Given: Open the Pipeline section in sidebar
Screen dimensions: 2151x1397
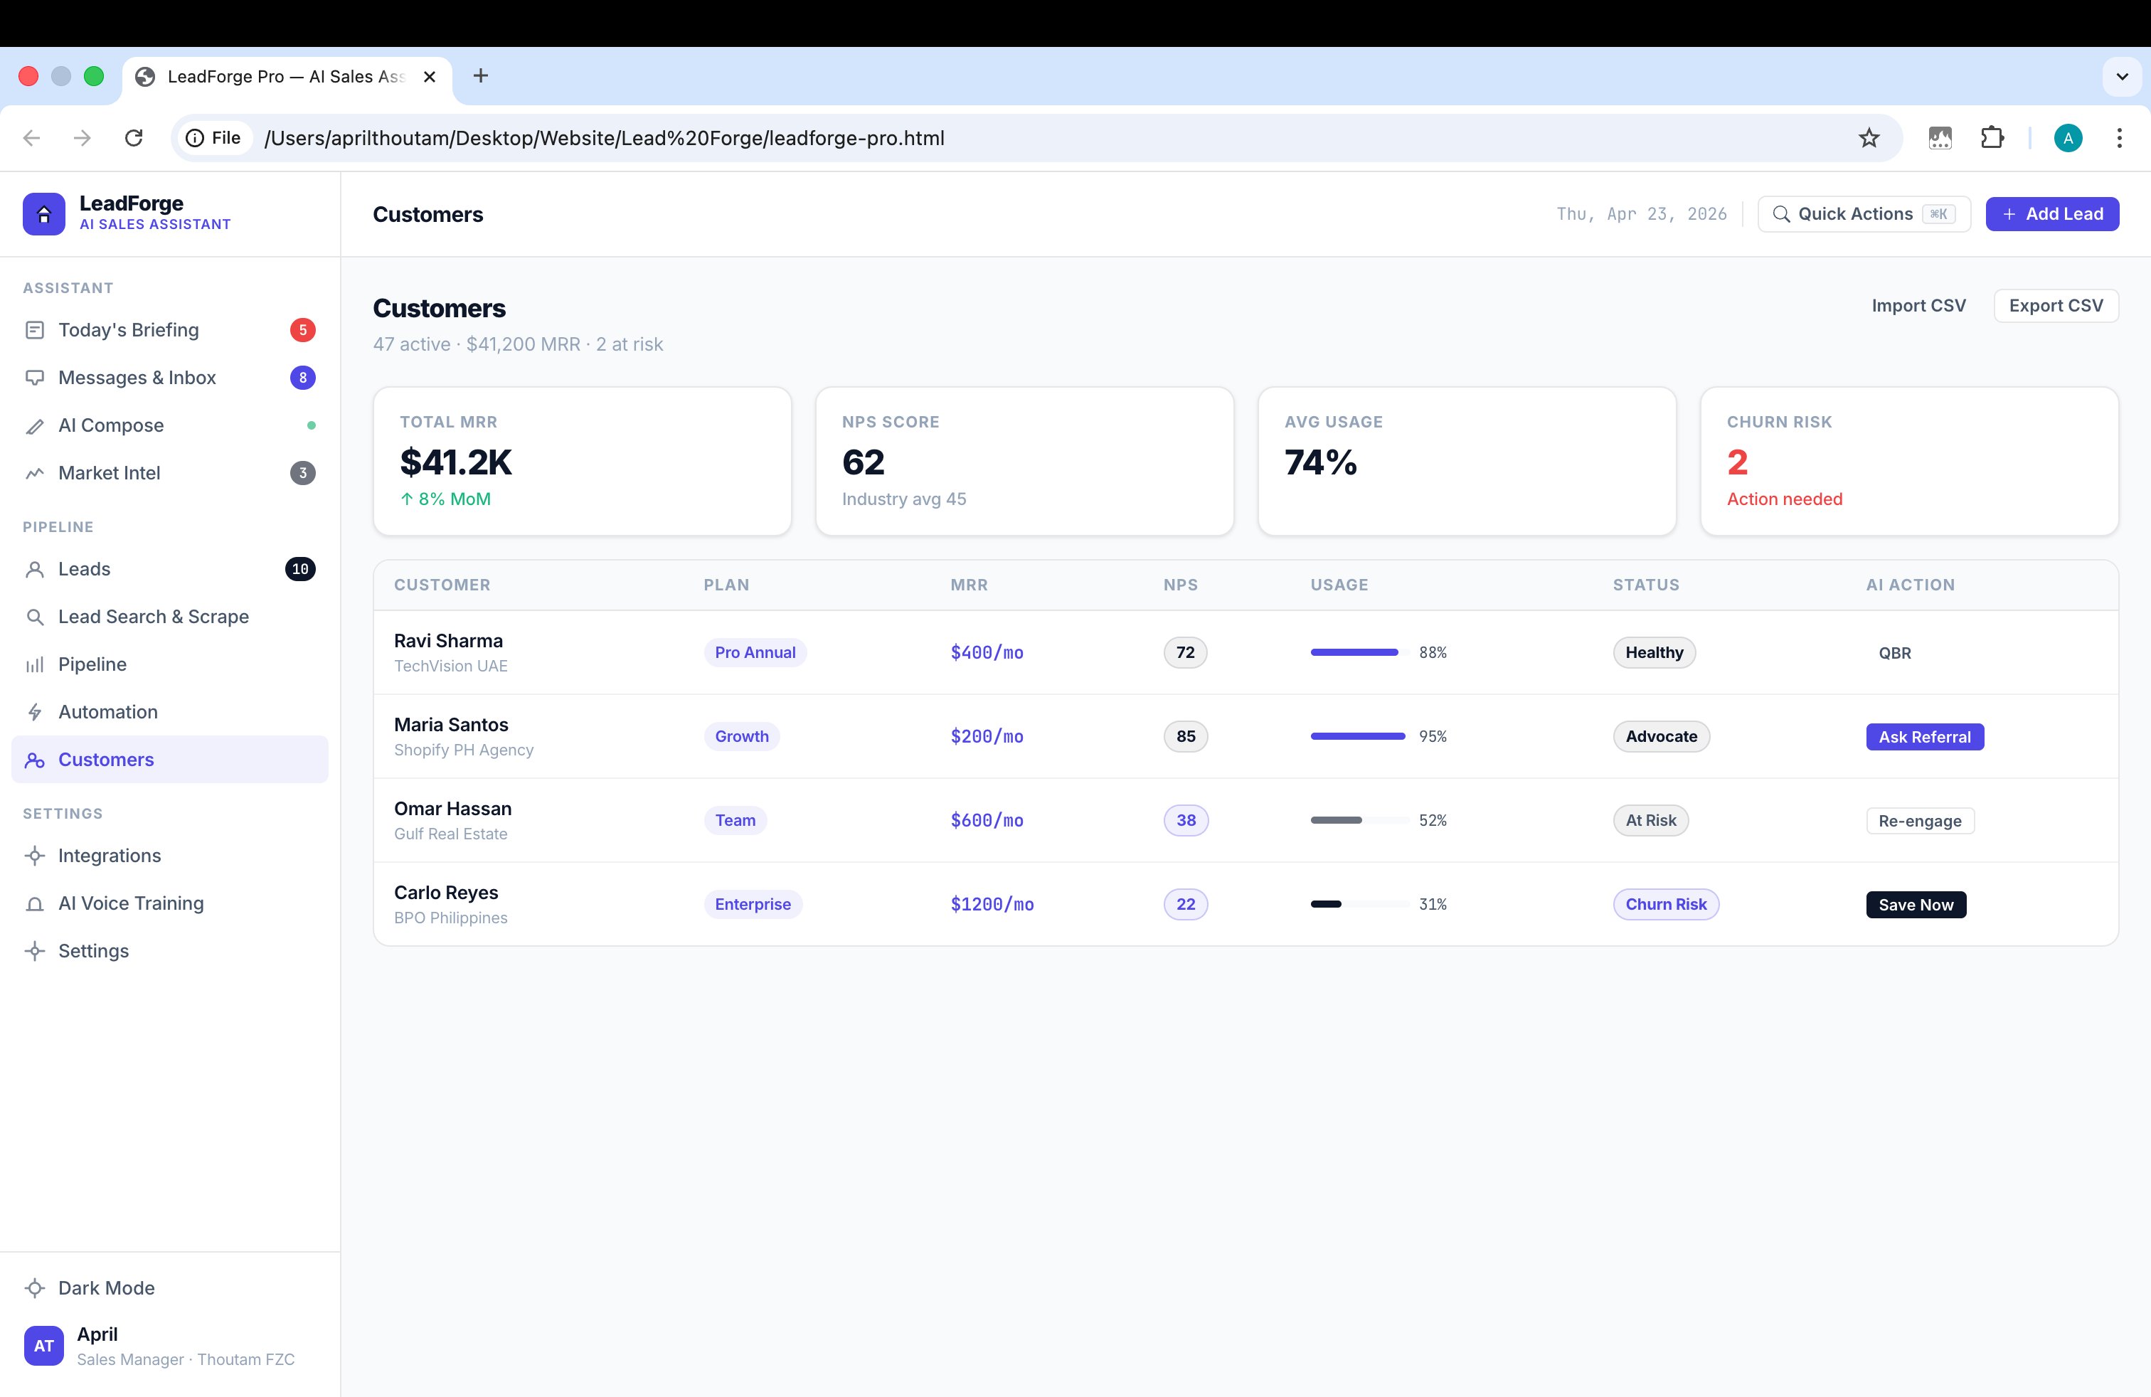Looking at the screenshot, I should pos(92,664).
